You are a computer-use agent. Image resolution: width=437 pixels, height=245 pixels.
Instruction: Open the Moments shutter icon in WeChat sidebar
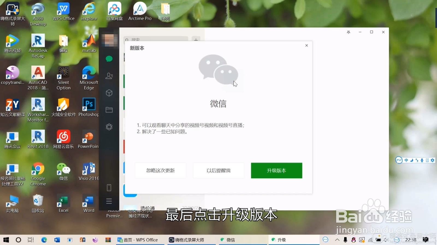(x=109, y=127)
